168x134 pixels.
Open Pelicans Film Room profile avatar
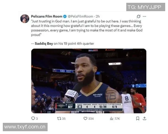click(25, 19)
